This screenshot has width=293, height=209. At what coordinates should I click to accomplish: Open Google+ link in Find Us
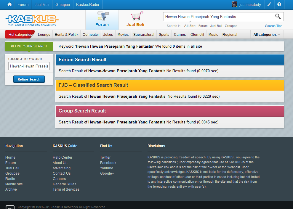coord(107,173)
